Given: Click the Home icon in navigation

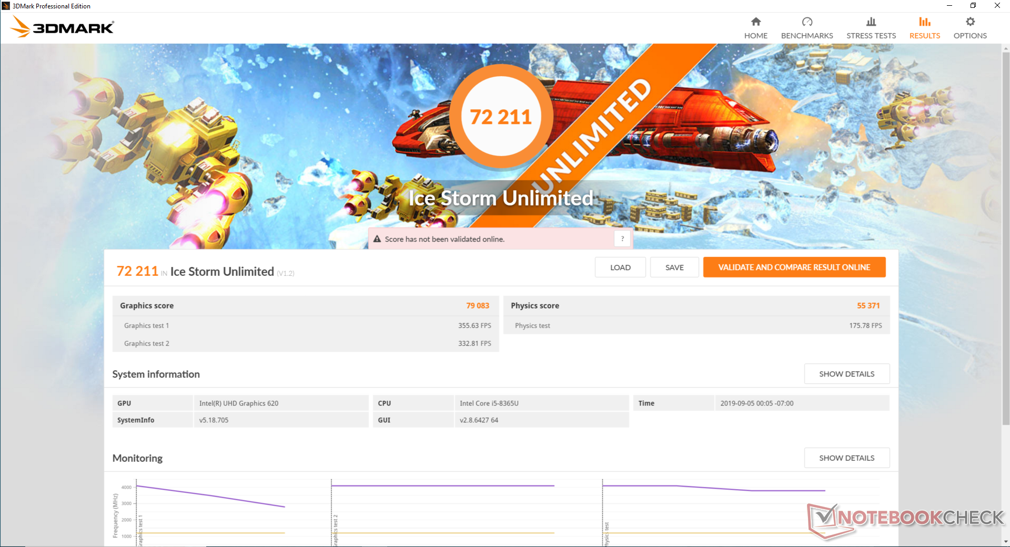Looking at the screenshot, I should 755,22.
